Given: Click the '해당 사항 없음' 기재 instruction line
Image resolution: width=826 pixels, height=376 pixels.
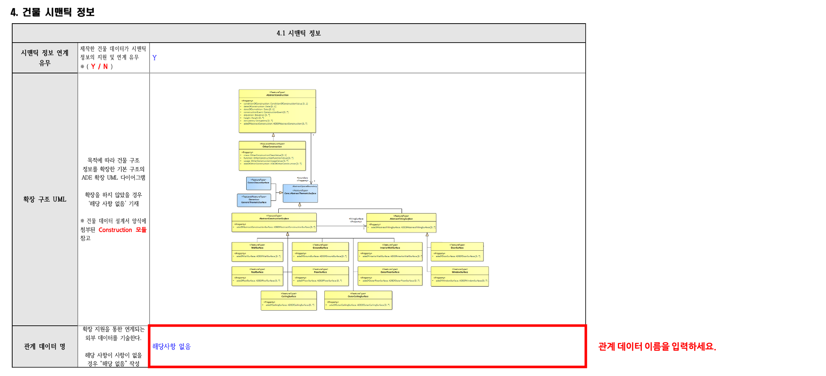Looking at the screenshot, I should (113, 203).
